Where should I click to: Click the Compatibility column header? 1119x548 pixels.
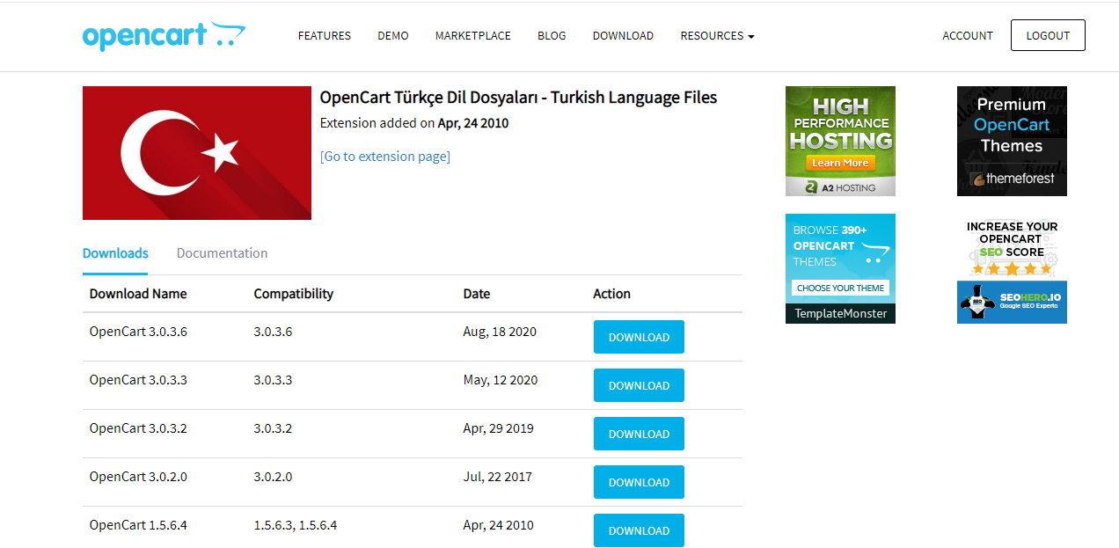point(294,294)
